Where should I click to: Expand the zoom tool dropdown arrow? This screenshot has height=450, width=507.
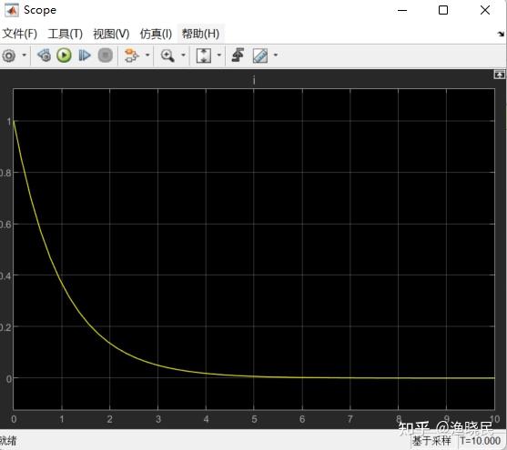[183, 55]
